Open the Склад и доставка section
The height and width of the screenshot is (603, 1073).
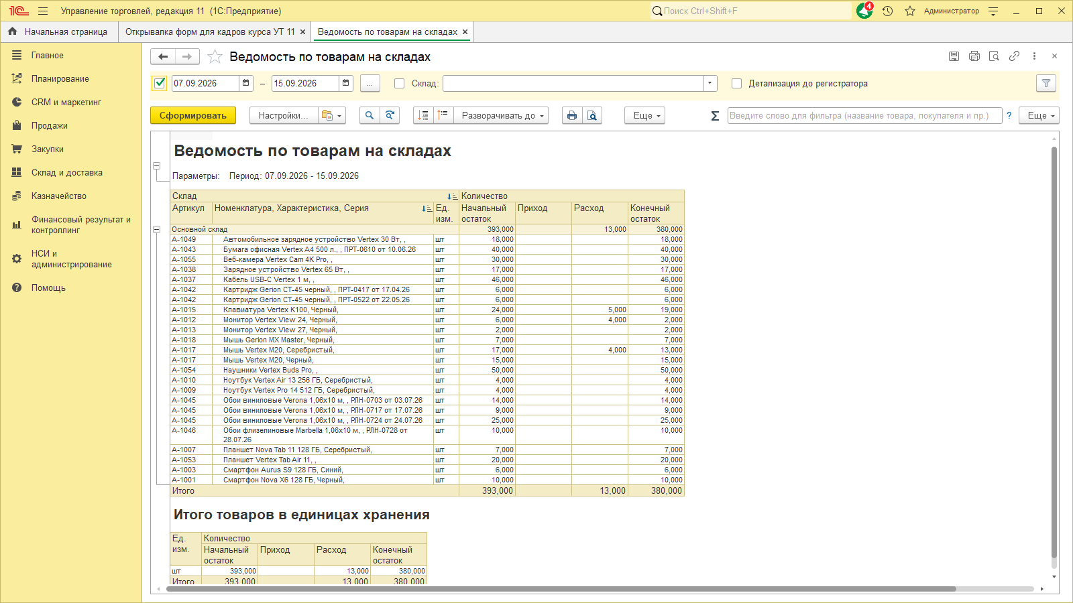click(67, 172)
